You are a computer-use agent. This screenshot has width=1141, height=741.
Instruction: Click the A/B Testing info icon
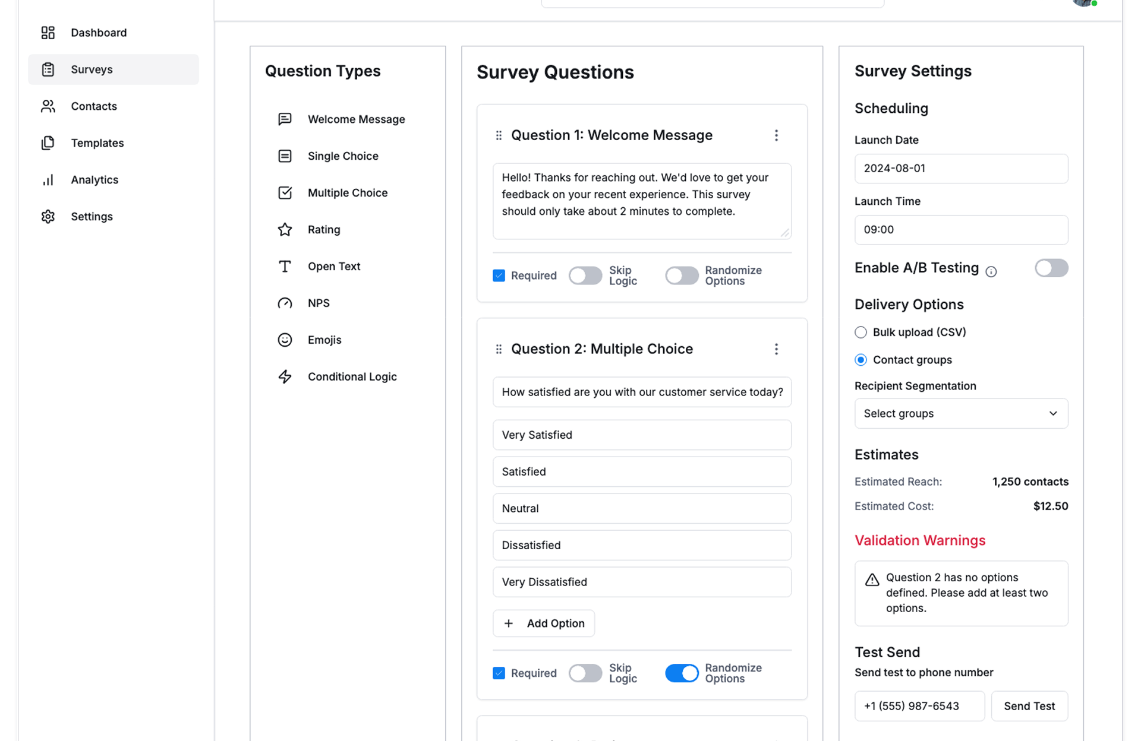point(991,272)
